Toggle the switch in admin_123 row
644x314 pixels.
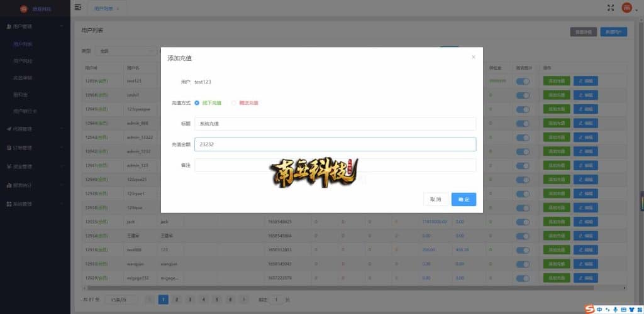click(523, 166)
